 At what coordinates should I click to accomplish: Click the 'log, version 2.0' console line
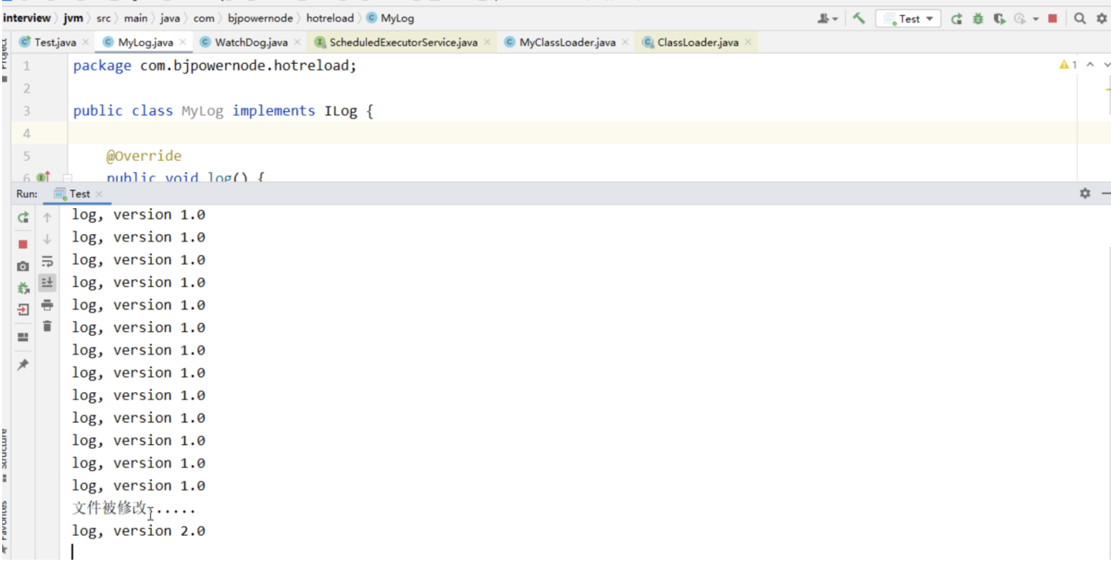pyautogui.click(x=139, y=531)
